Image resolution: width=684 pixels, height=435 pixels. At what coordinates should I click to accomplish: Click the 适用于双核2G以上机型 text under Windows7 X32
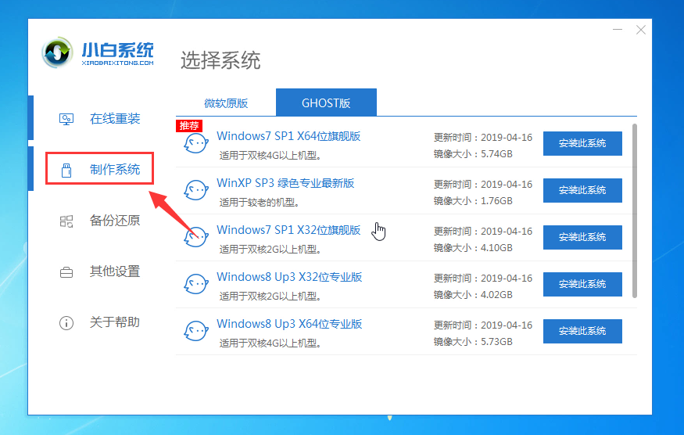tap(270, 250)
